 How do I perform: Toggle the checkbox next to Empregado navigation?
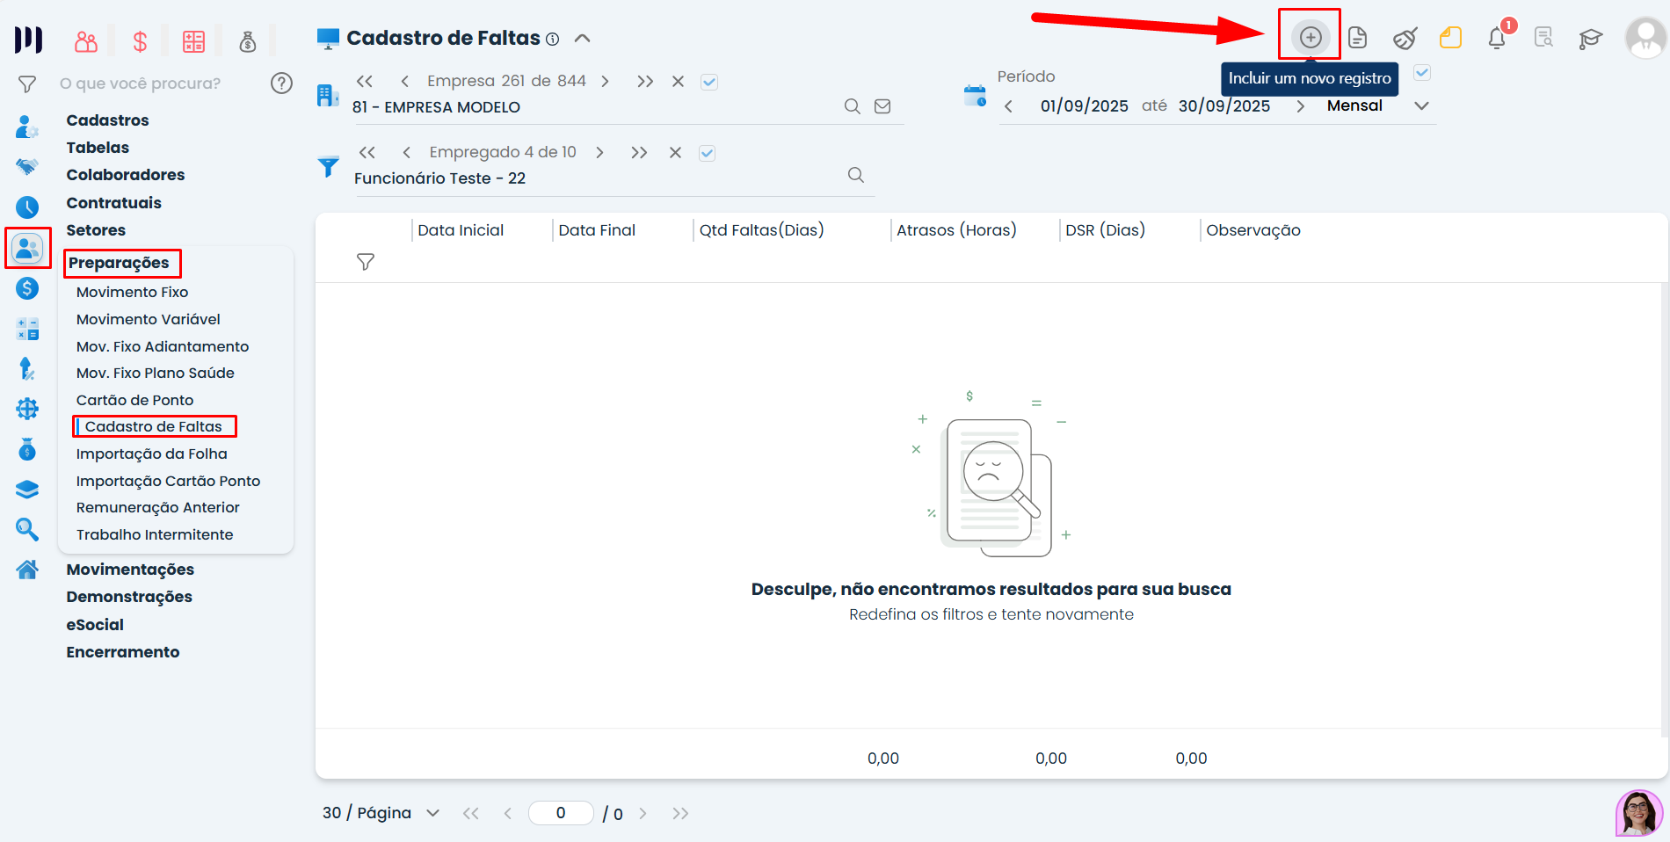[x=707, y=153]
